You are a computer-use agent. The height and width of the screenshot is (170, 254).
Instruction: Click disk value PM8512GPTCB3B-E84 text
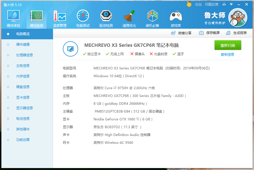tap(130, 111)
